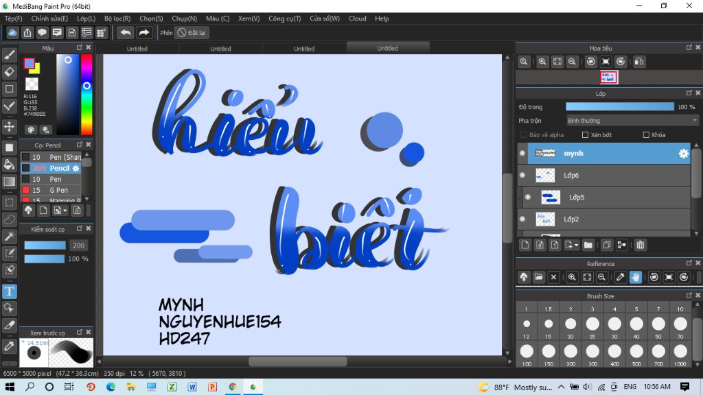Adjust the Độ trong opacity slider
This screenshot has height=395, width=703.
pos(620,106)
